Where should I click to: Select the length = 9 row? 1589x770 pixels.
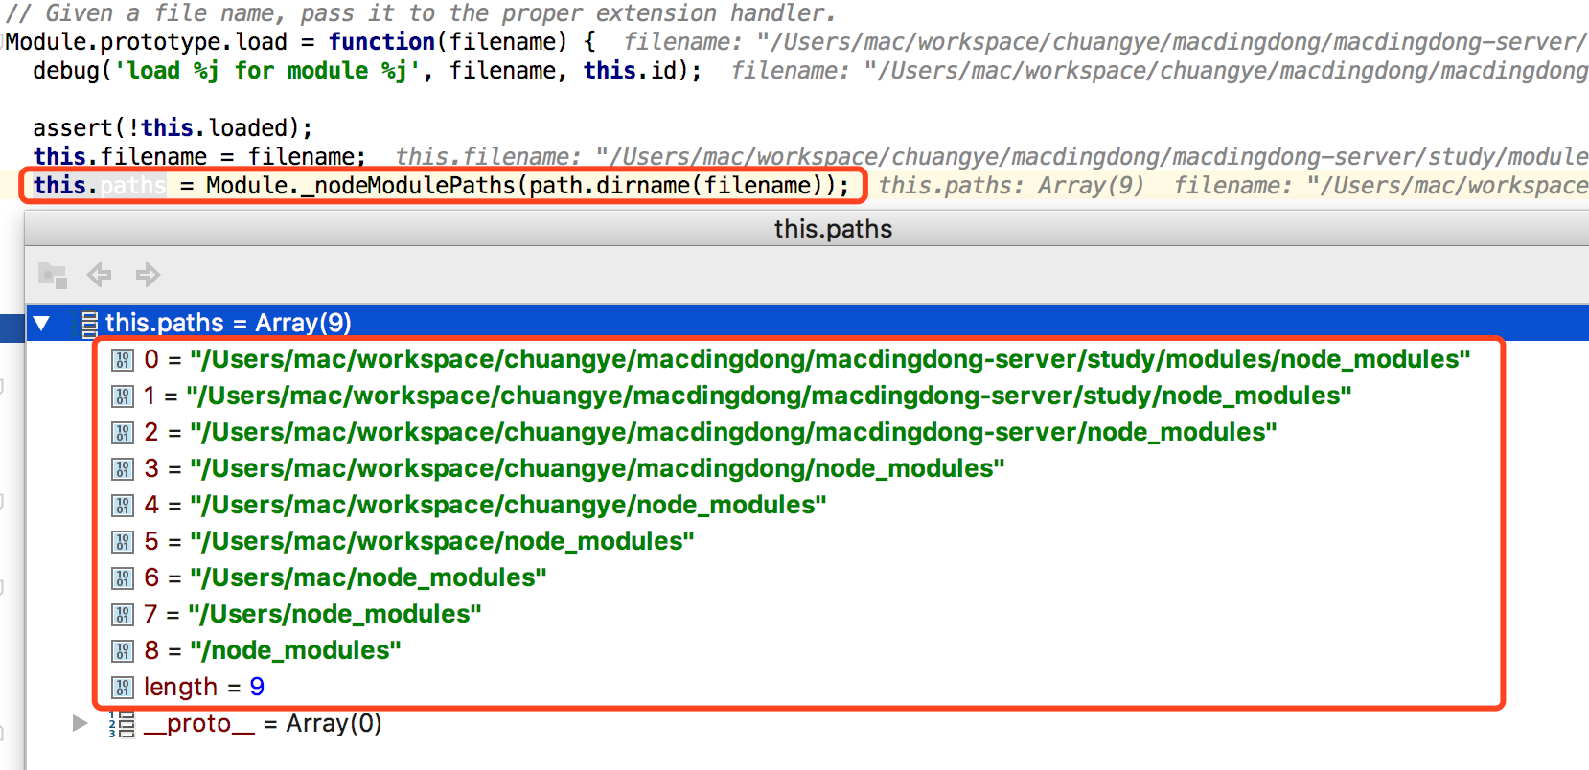pos(203,688)
